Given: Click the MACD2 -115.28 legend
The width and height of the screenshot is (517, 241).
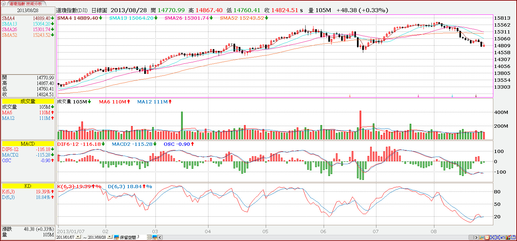Looking at the screenshot, I should pos(134,144).
